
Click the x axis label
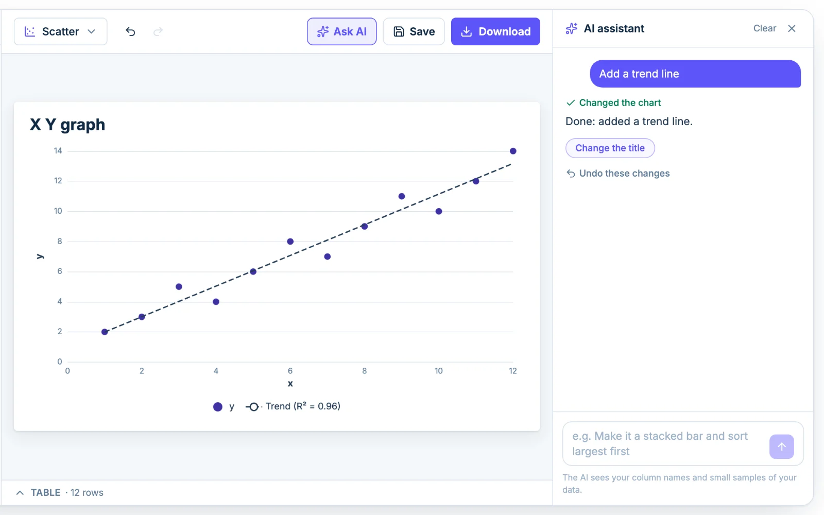290,384
